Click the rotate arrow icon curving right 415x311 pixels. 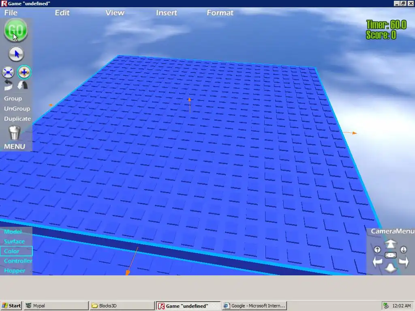[x=8, y=85]
